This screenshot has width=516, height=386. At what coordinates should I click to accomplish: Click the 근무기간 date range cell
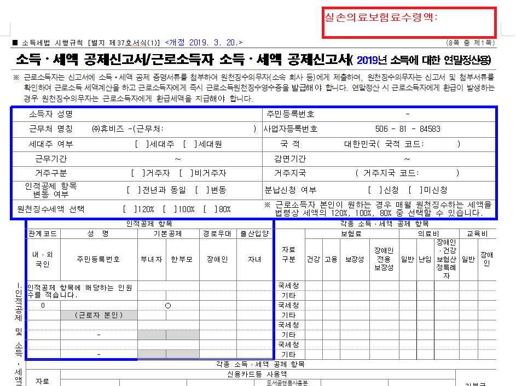177,159
